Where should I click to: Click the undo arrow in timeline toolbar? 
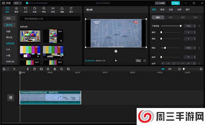coord(14,69)
